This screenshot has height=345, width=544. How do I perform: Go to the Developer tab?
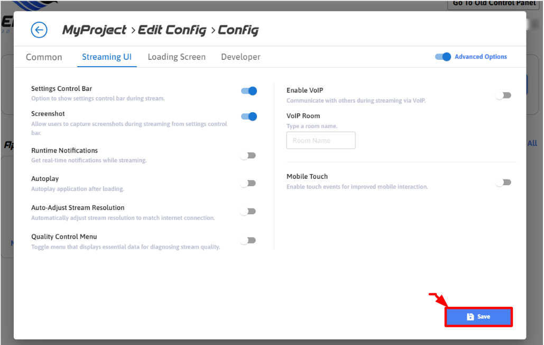241,57
